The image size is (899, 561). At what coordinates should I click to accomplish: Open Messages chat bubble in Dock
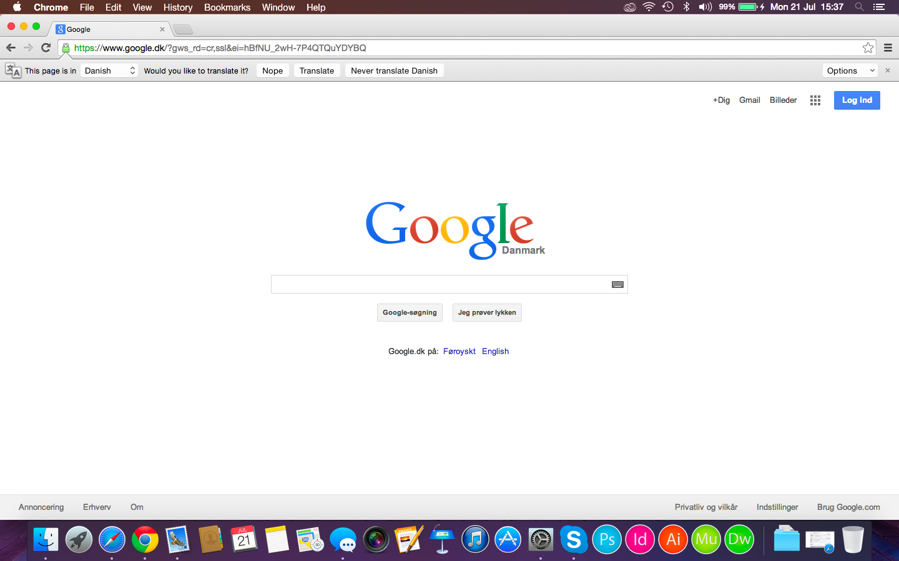tap(343, 539)
